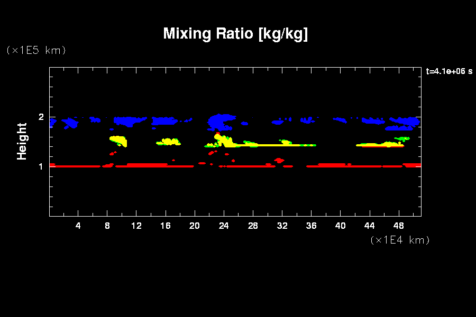Click the timestamp label t=4.1e+06 s
The width and height of the screenshot is (476, 317).
tap(449, 71)
